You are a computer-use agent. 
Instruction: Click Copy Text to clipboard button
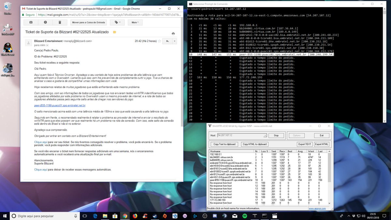point(224,144)
